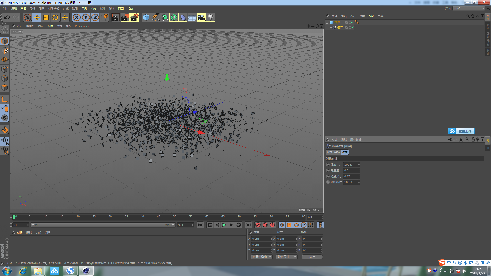491x276 pixels.
Task: Switch to the 基本 attribute tab
Action: click(x=329, y=152)
